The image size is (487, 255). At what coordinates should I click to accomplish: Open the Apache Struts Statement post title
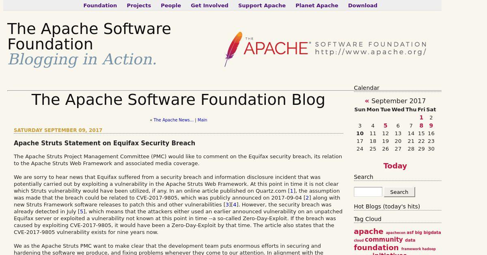(104, 143)
